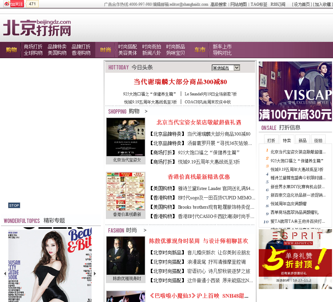This screenshot has height=302, width=333.
Task: Open 美国购物 navigation item
Action: [57, 53]
